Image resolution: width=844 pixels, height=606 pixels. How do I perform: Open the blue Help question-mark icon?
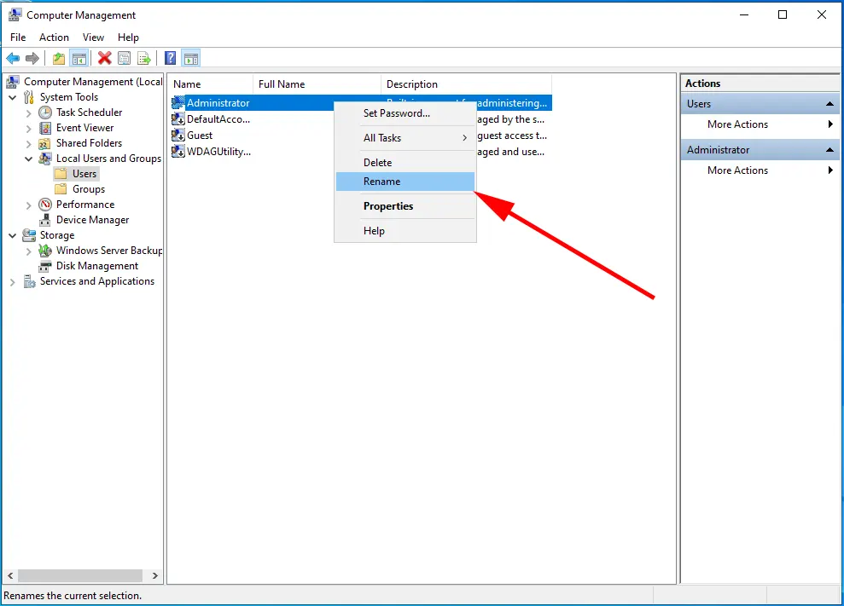[170, 58]
